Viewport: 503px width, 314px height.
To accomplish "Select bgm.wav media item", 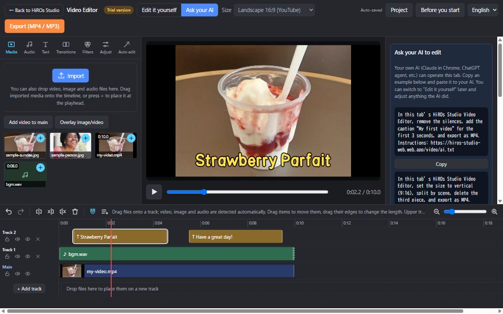I will click(25, 175).
